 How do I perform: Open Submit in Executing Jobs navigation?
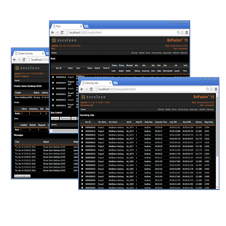(x=203, y=109)
